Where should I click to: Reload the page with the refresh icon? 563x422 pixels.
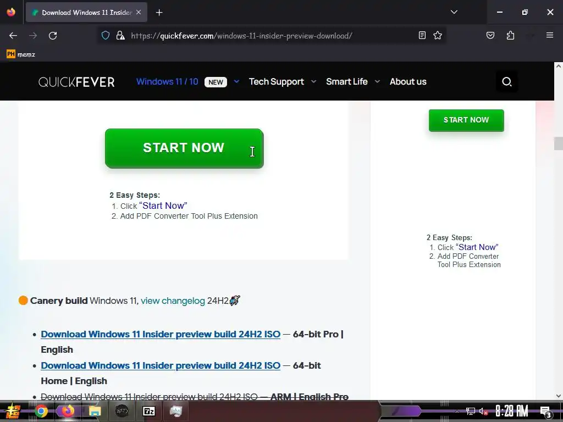[53, 36]
